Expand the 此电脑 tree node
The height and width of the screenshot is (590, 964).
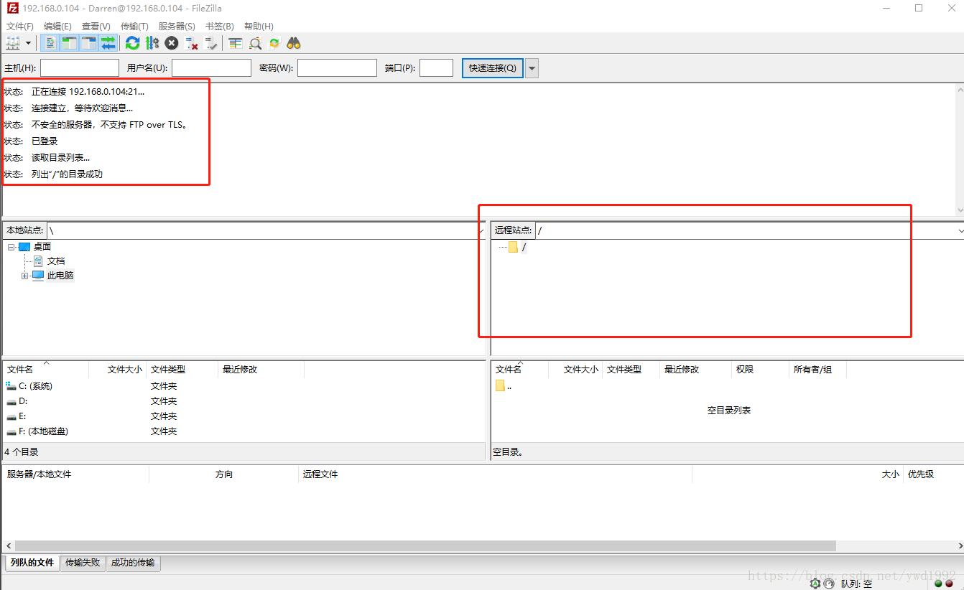pos(25,276)
